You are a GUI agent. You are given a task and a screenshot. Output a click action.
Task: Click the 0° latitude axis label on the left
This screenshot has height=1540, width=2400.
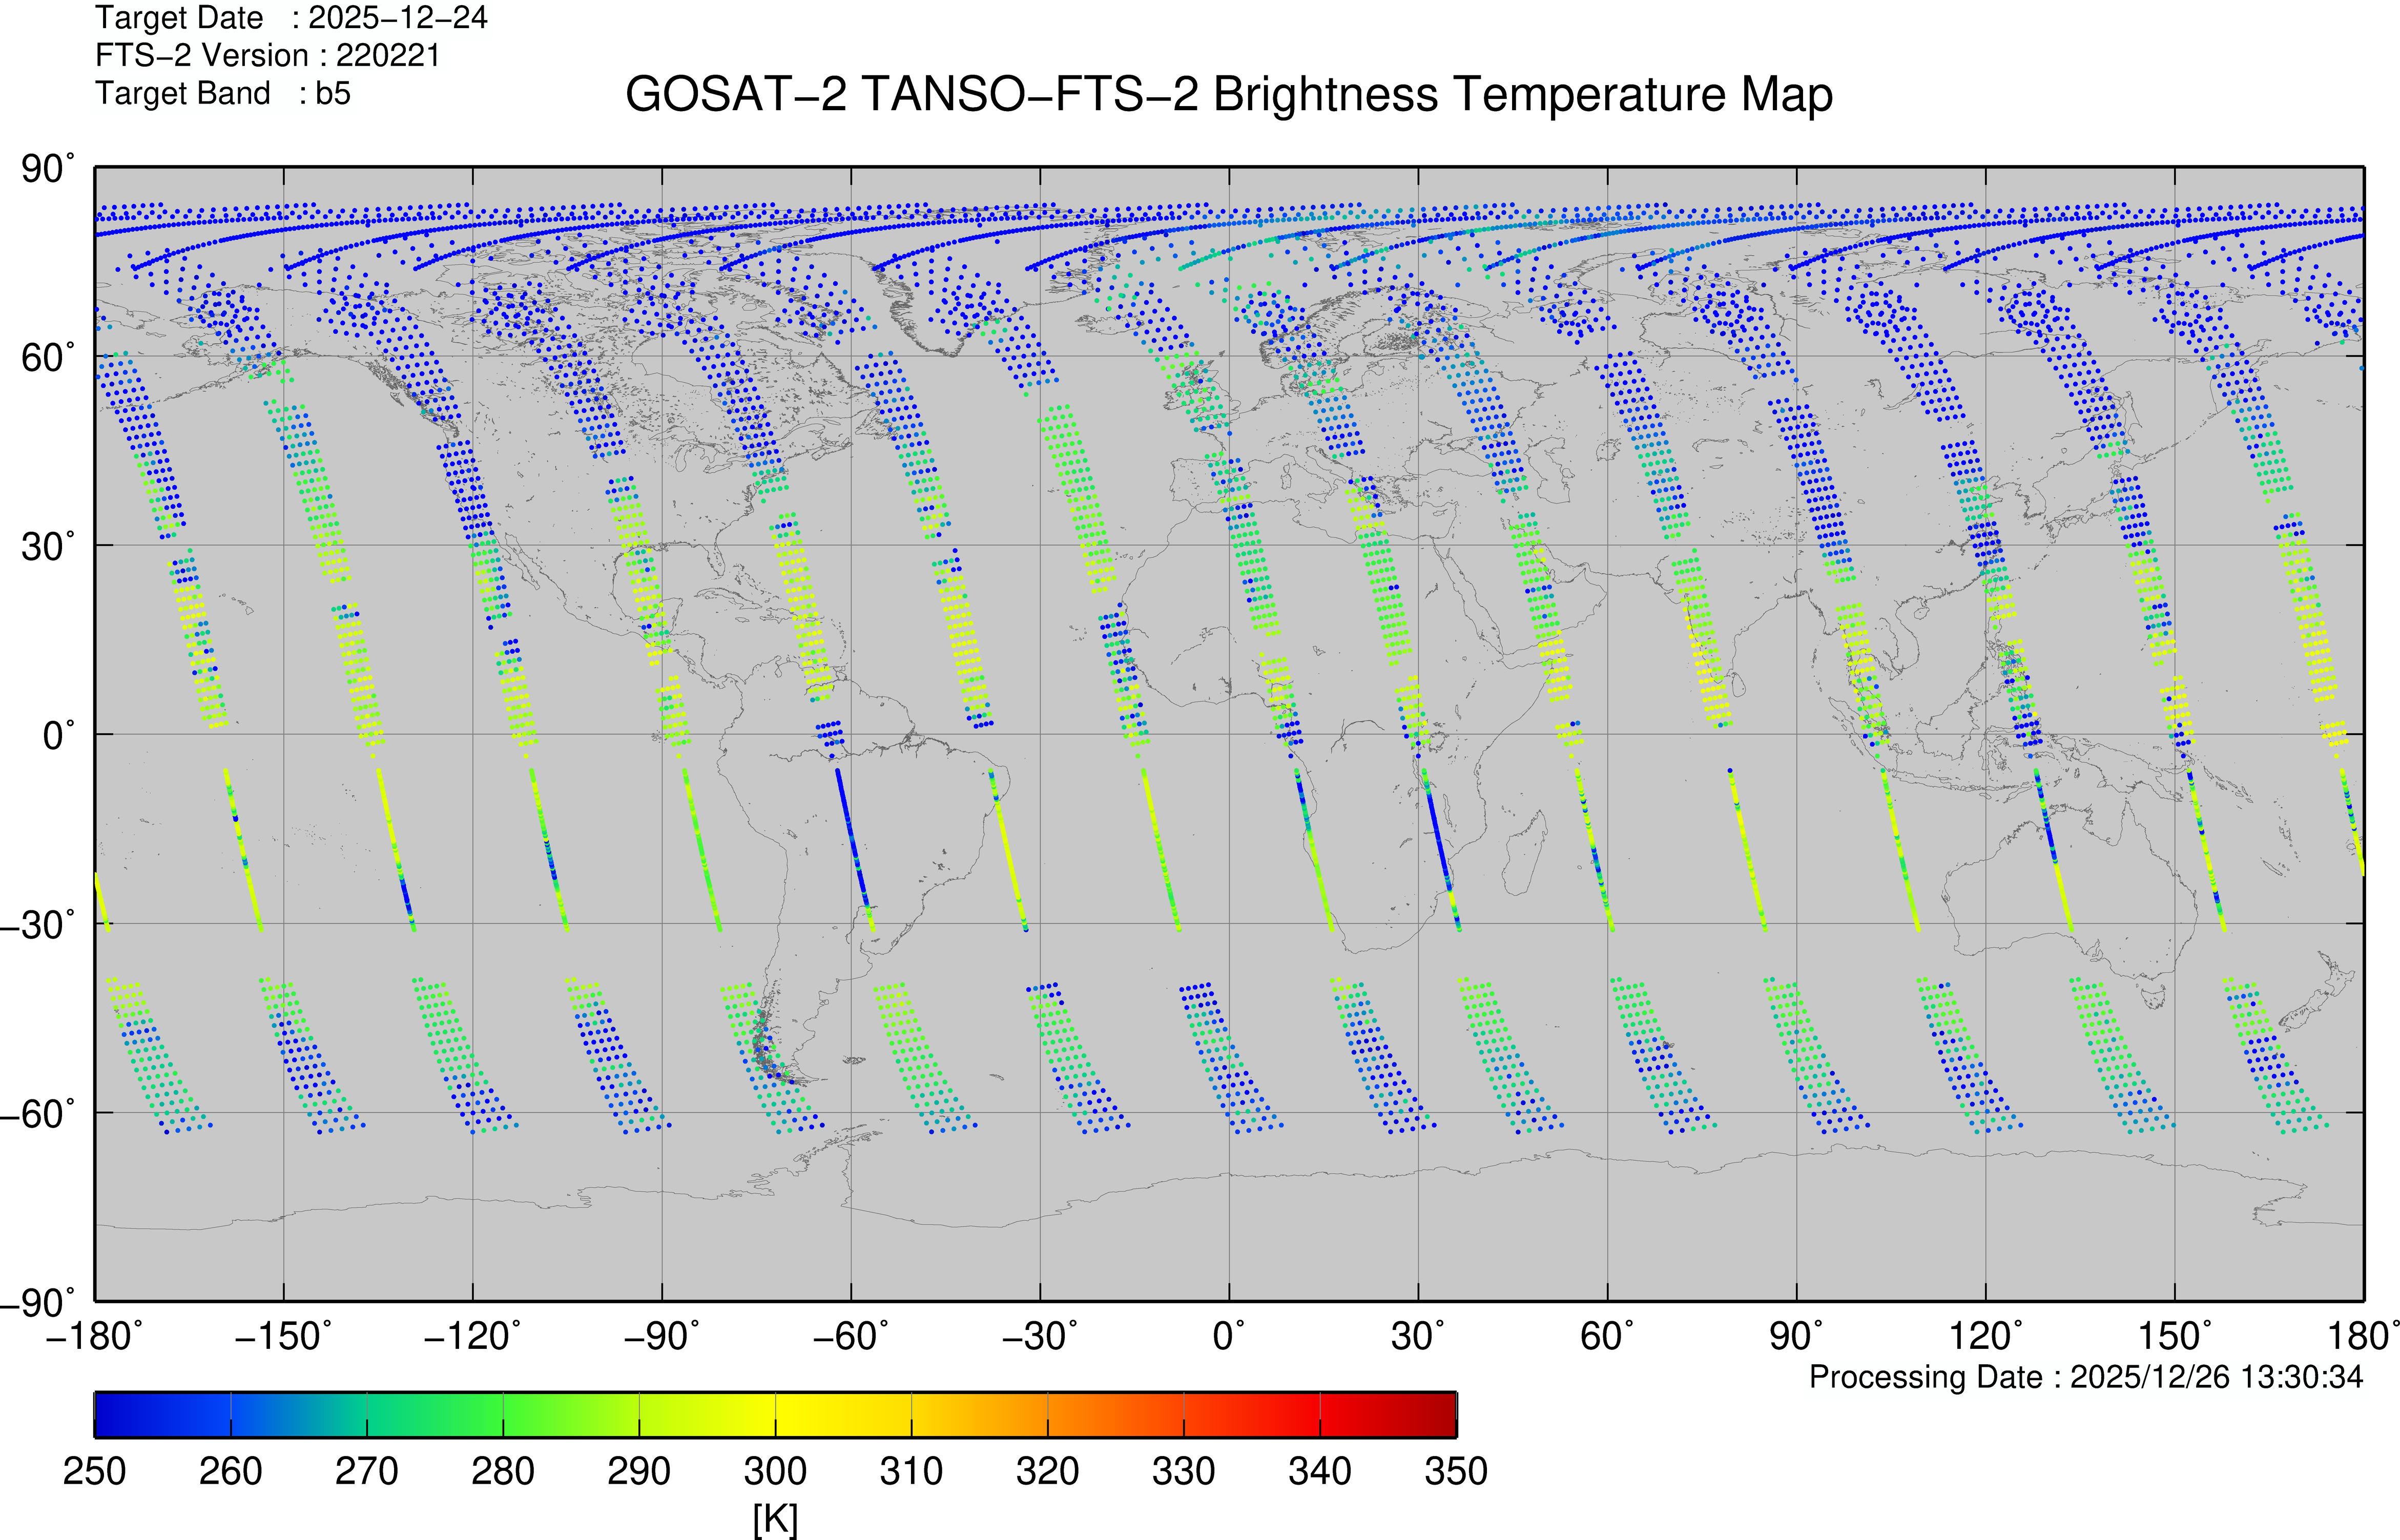click(x=58, y=735)
